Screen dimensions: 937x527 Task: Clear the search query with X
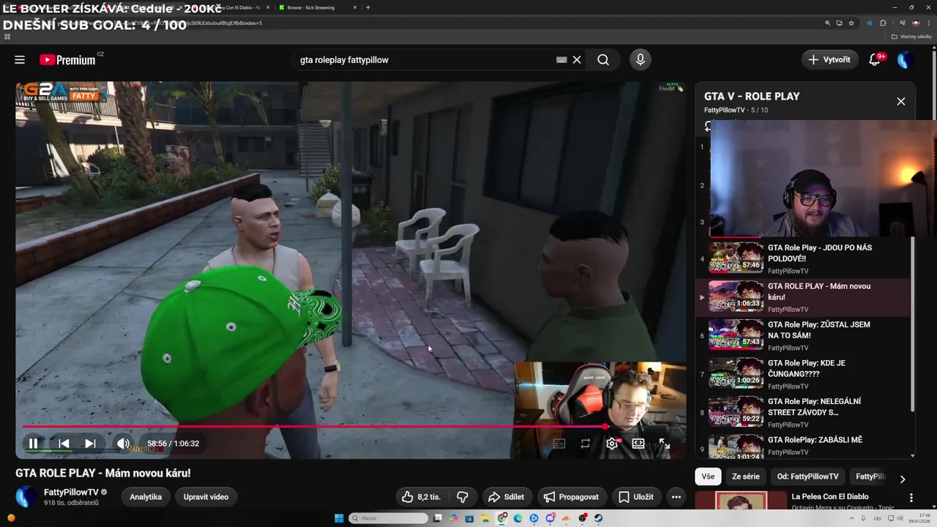click(x=577, y=60)
